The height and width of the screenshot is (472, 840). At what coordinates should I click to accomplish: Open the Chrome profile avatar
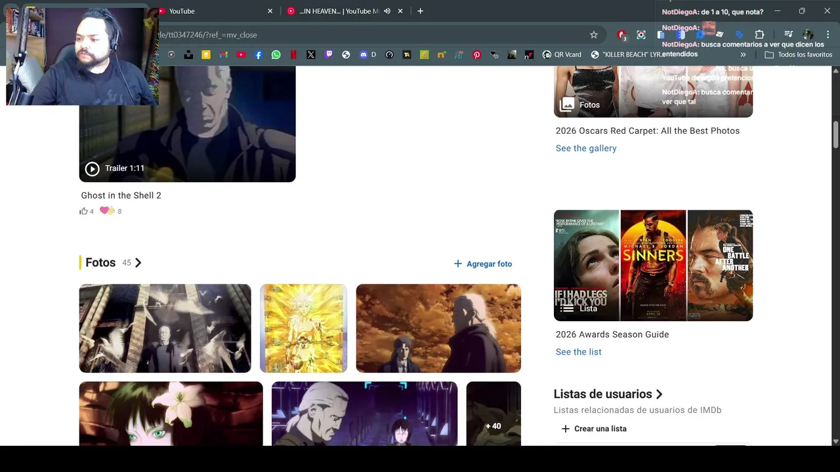coord(808,35)
